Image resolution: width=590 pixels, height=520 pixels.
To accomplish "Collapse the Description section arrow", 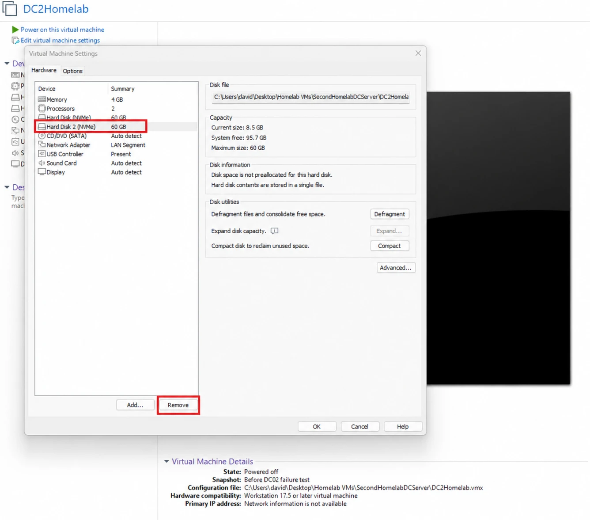I will 7,187.
